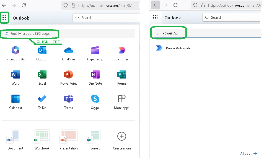Screen dimensions: 264x158
Task: Open the To Do app
Action: 42,102
